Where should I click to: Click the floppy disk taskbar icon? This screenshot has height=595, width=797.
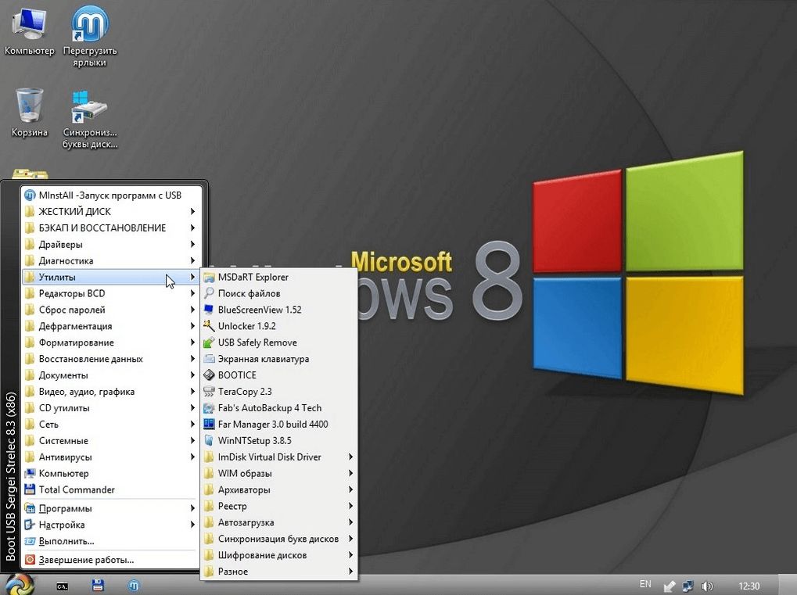(99, 585)
